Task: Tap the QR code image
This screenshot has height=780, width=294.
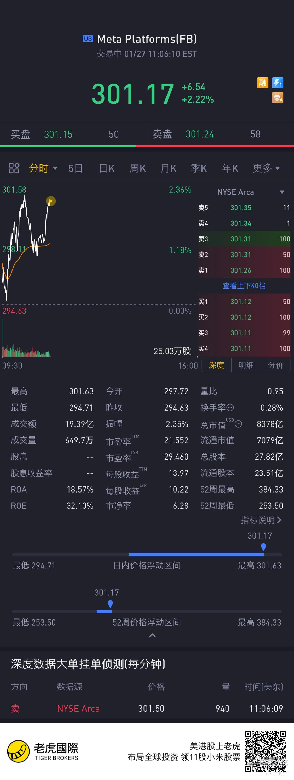Action: [265, 751]
